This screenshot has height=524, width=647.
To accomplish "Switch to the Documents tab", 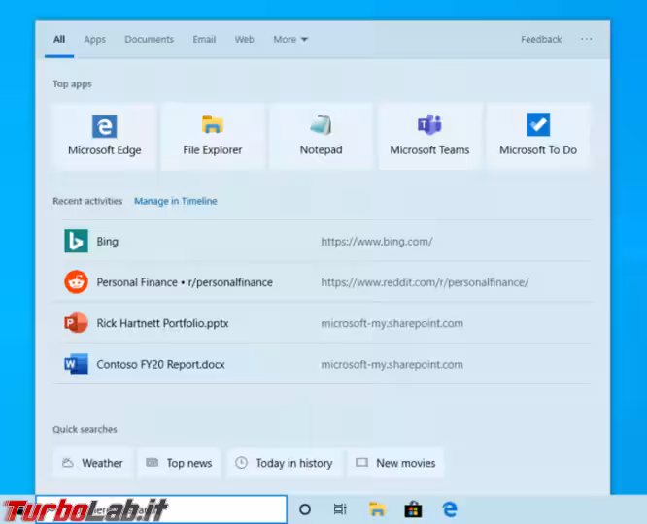I will coord(149,39).
